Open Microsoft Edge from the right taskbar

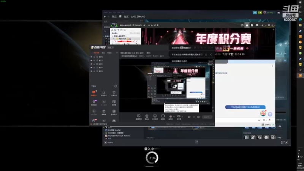click(x=300, y=20)
